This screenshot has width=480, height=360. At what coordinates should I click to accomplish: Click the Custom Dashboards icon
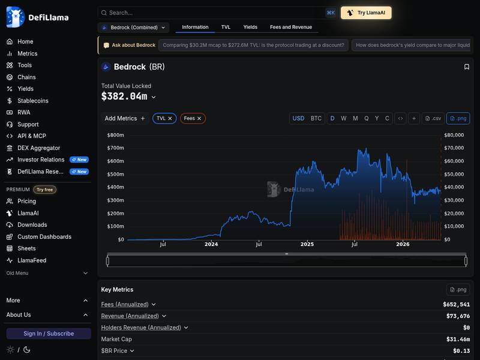pos(10,236)
